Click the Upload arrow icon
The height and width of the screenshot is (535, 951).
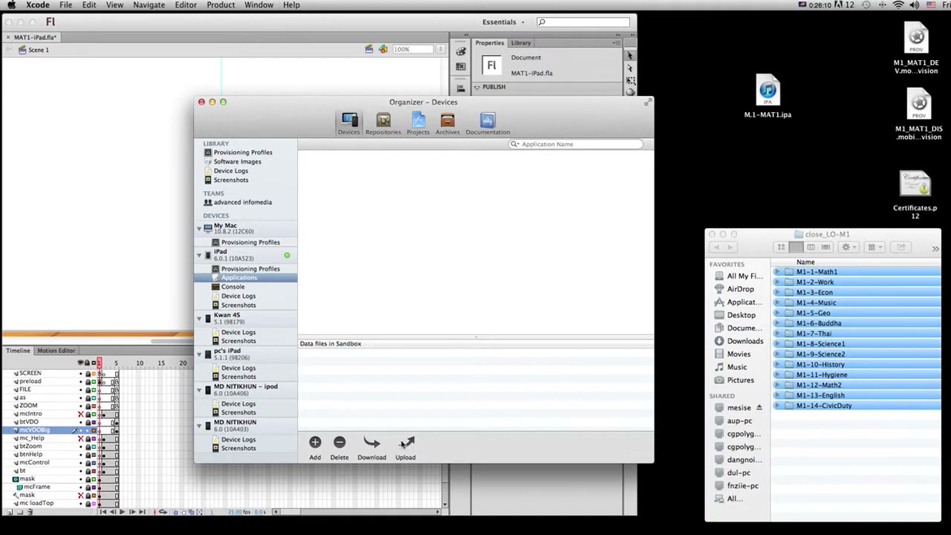coord(406,442)
